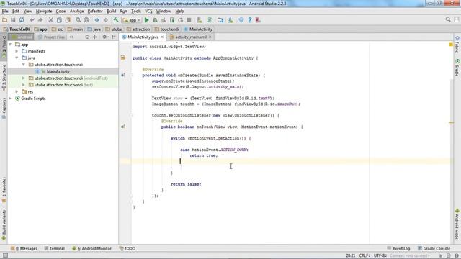Collapse the utube.attraction.touchendi package
The height and width of the screenshot is (259, 461).
[24, 65]
